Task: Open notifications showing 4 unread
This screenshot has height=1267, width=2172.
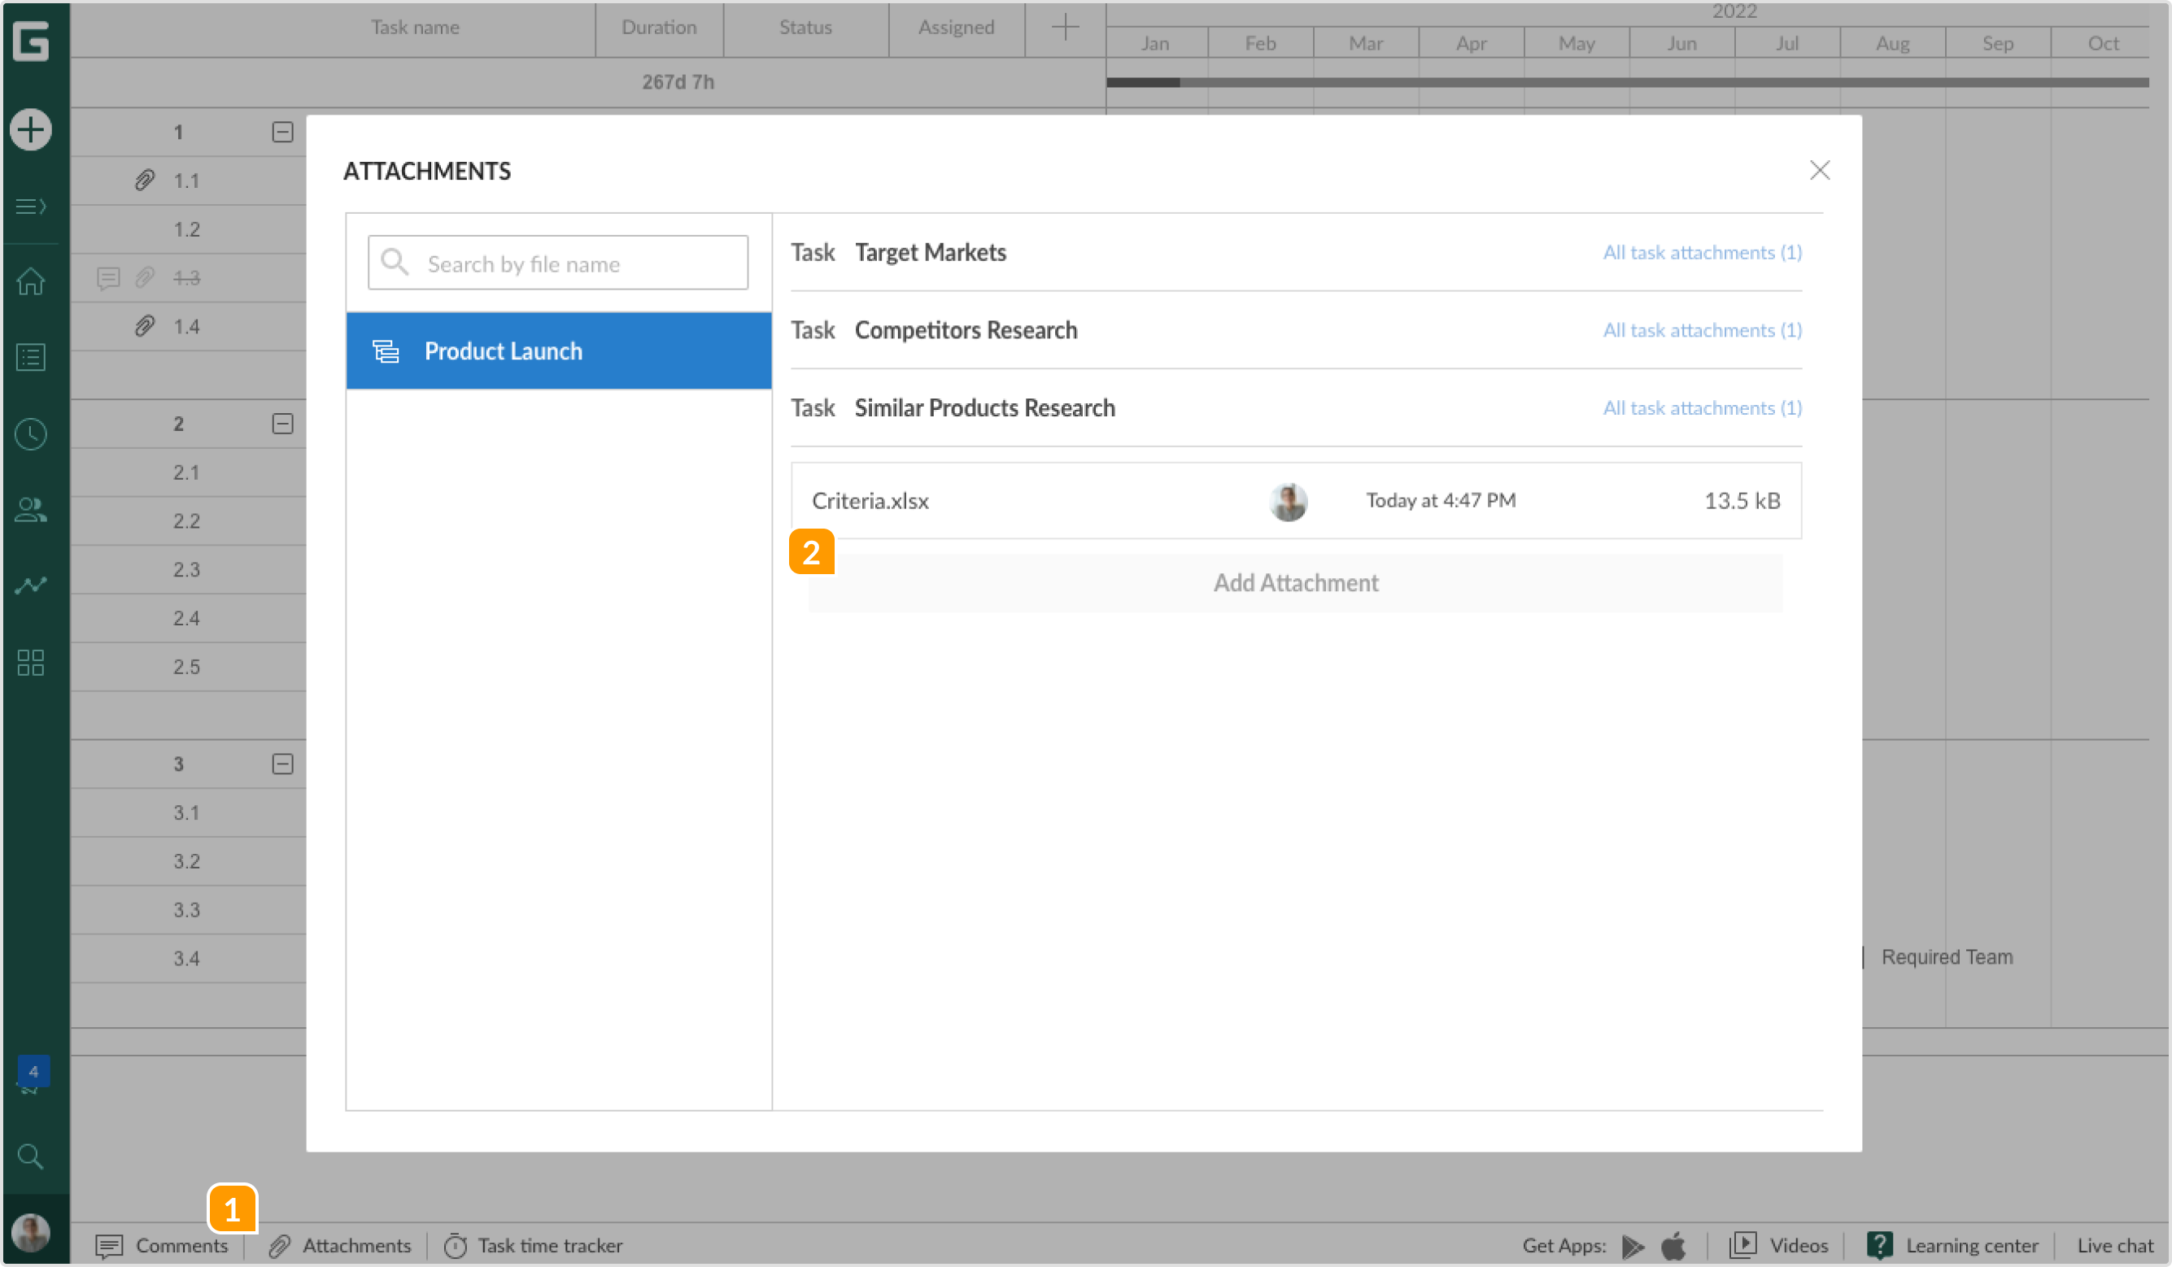Action: [x=31, y=1072]
